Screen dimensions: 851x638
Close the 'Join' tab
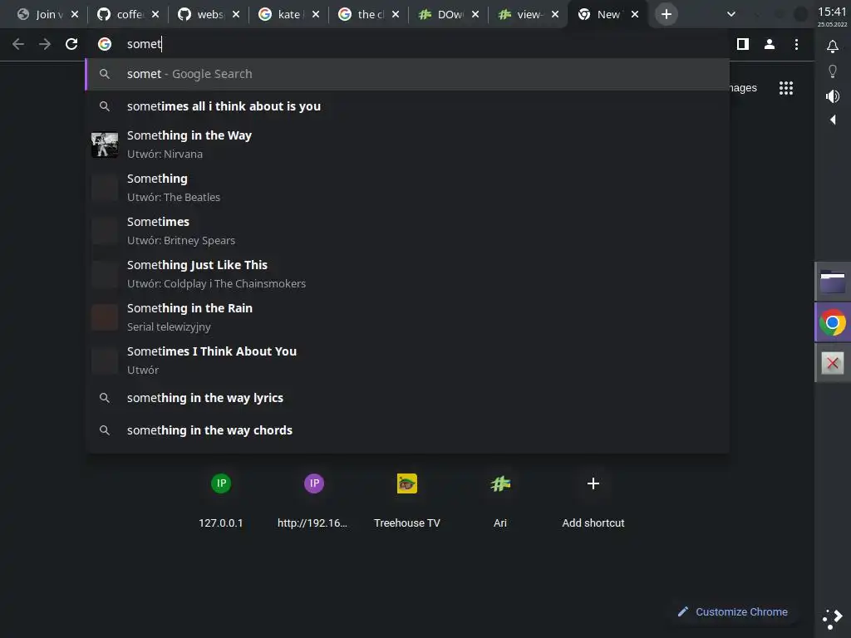click(x=75, y=15)
